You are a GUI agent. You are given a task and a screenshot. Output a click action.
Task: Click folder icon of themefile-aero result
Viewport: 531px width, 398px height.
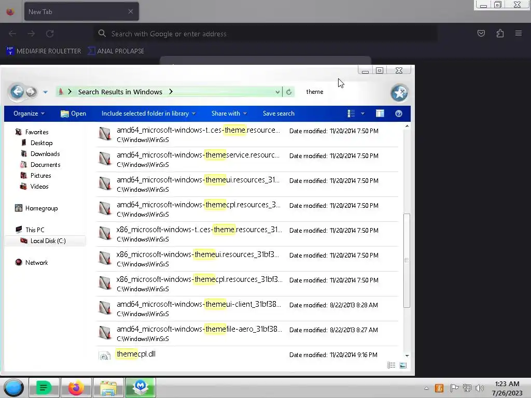[x=105, y=332]
